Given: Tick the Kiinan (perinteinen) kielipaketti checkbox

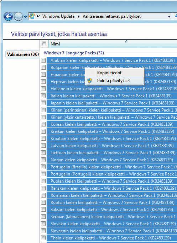Looking at the screenshot, I should 43,110.
